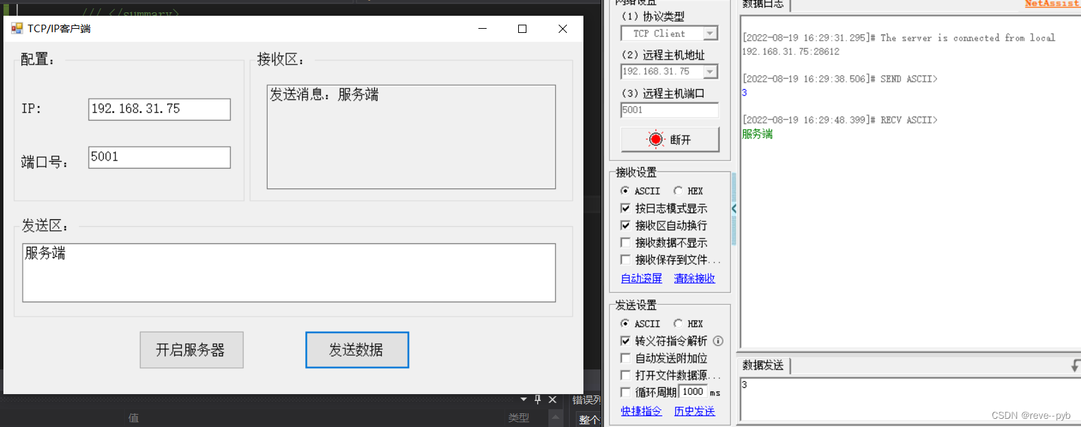Image resolution: width=1081 pixels, height=427 pixels.
Task: Click the 远程主机端口 field showing 5001
Action: 669,110
